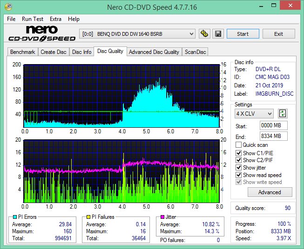The height and width of the screenshot is (249, 304).
Task: Click the Quality score value 90
Action: pyautogui.click(x=288, y=208)
